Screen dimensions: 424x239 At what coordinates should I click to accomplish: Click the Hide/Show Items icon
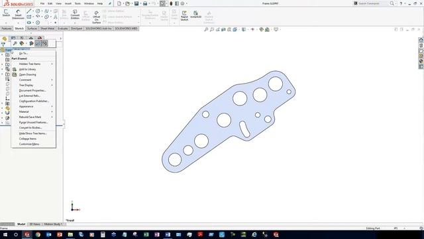click(x=252, y=29)
